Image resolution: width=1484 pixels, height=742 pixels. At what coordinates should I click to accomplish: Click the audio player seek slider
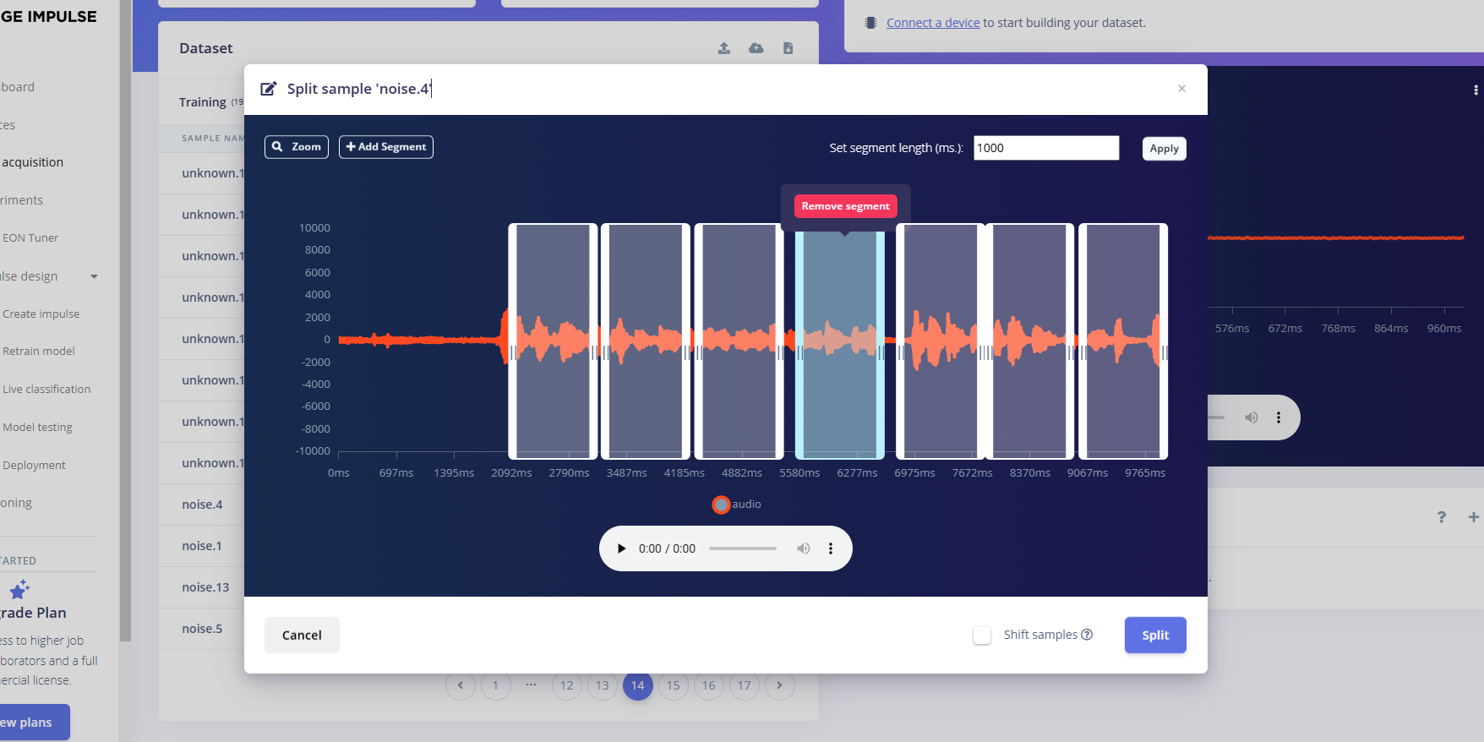(x=742, y=548)
